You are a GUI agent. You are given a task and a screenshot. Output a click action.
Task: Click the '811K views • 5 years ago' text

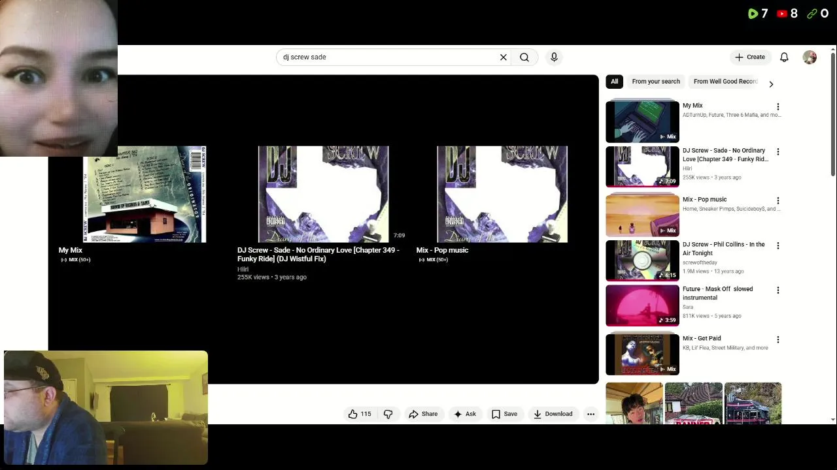[712, 316]
